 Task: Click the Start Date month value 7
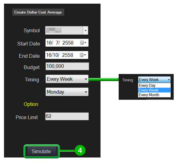click(57, 43)
